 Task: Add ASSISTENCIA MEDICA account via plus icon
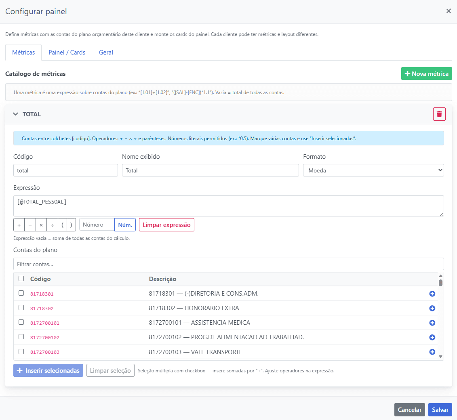pyautogui.click(x=432, y=323)
